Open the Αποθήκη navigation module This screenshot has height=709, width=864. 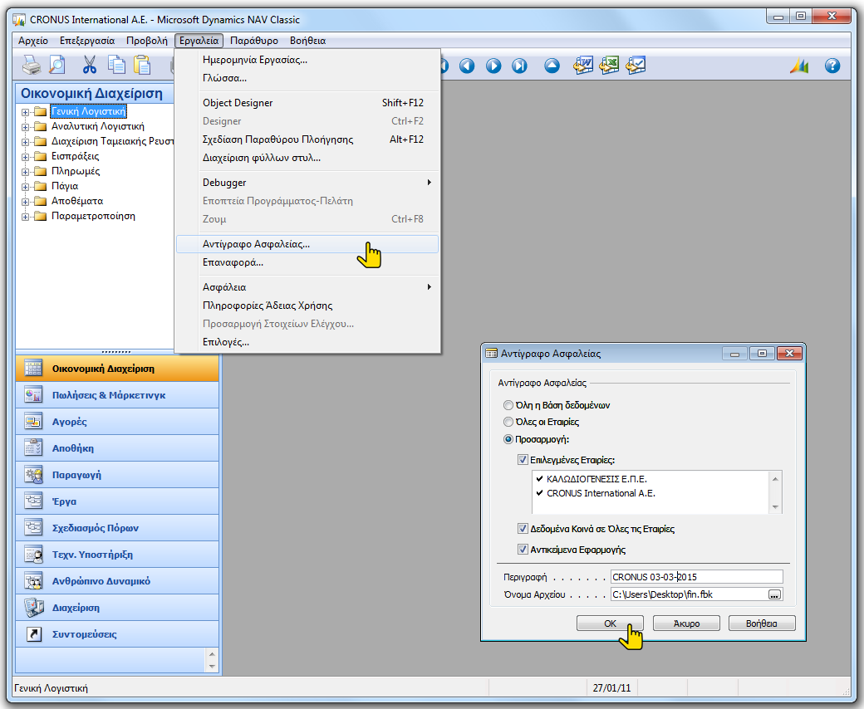point(117,448)
